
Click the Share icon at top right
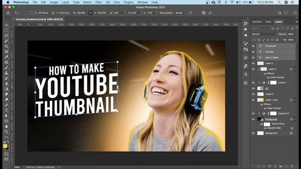(x=295, y=13)
